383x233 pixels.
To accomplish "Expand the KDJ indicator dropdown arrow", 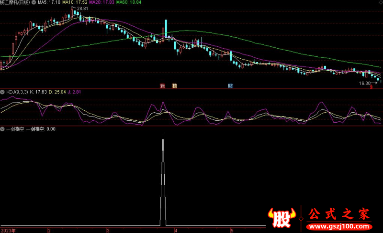I will click(x=2, y=91).
